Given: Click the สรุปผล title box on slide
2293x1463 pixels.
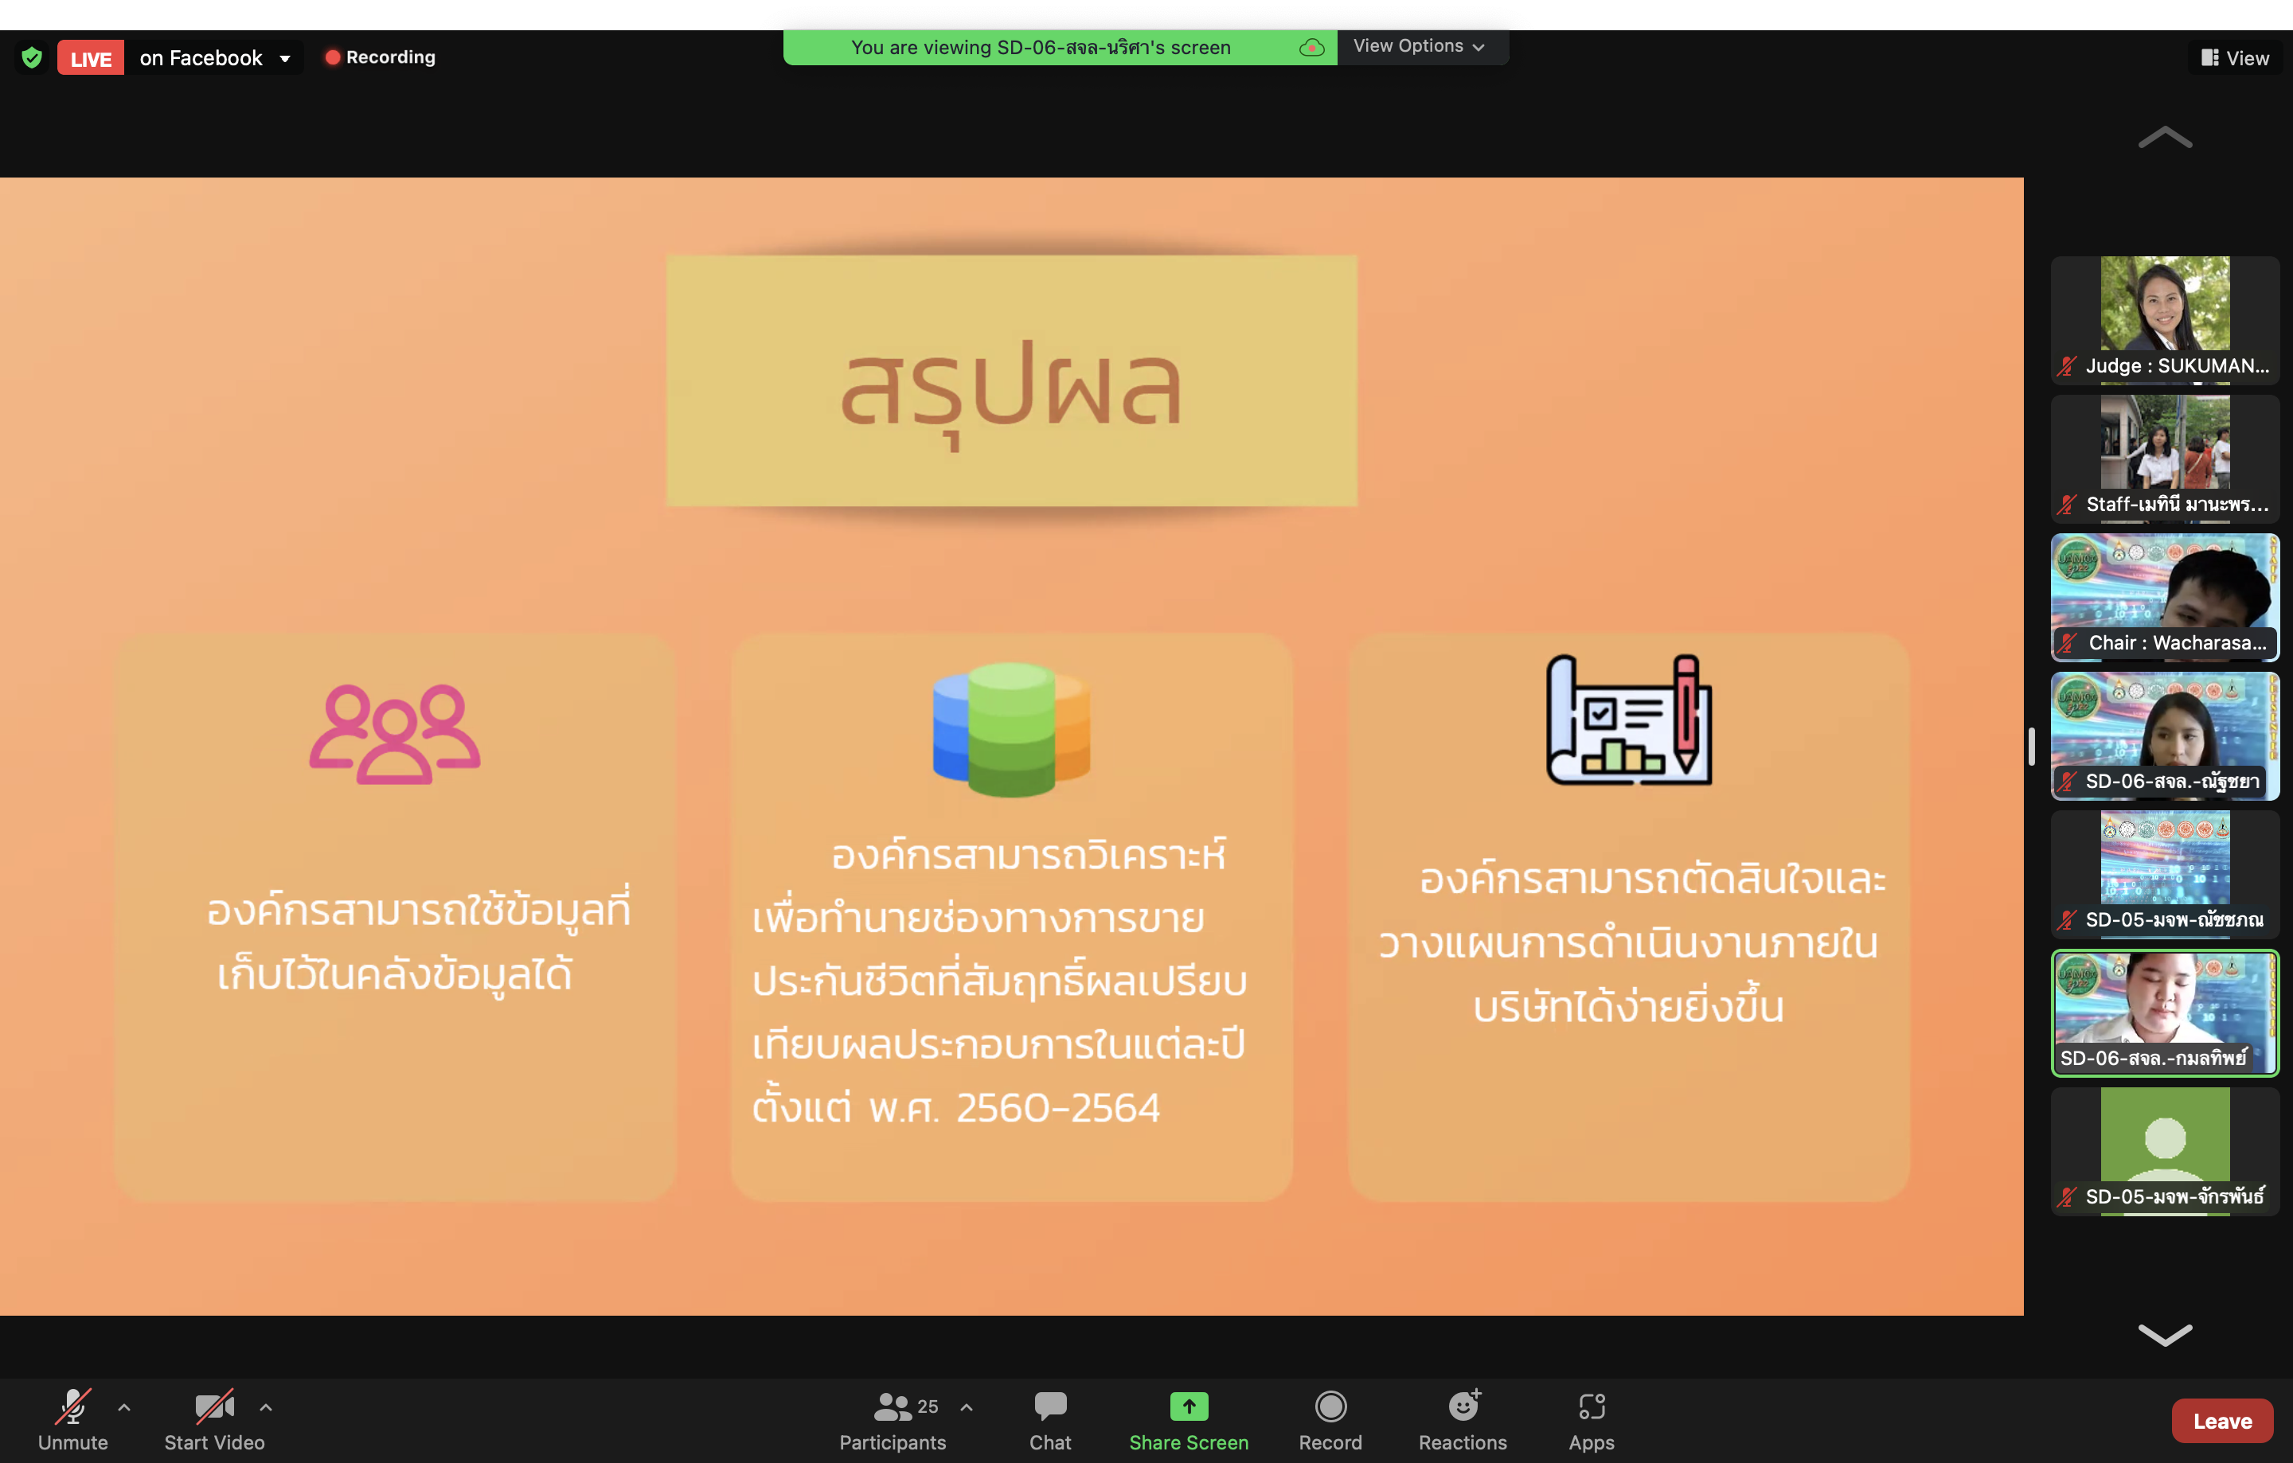Looking at the screenshot, I should point(1011,380).
